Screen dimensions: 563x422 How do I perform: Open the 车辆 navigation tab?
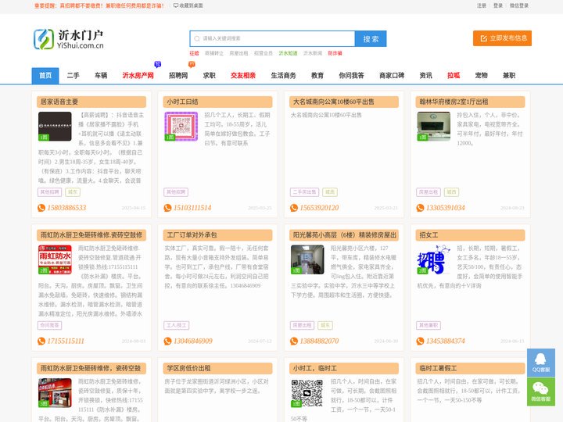pyautogui.click(x=101, y=76)
